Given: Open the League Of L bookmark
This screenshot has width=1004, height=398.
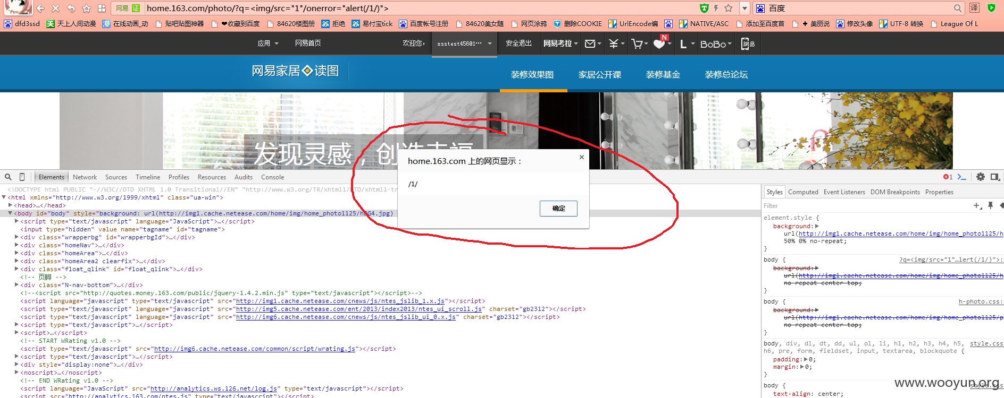Looking at the screenshot, I should (x=954, y=24).
